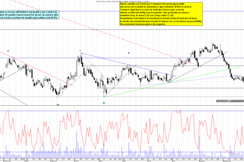Click the chart title text at the top

click(122, 2)
